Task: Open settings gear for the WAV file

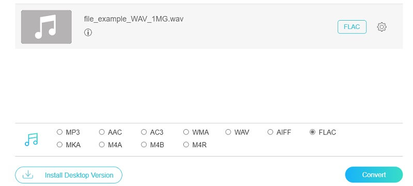Action: tap(382, 27)
